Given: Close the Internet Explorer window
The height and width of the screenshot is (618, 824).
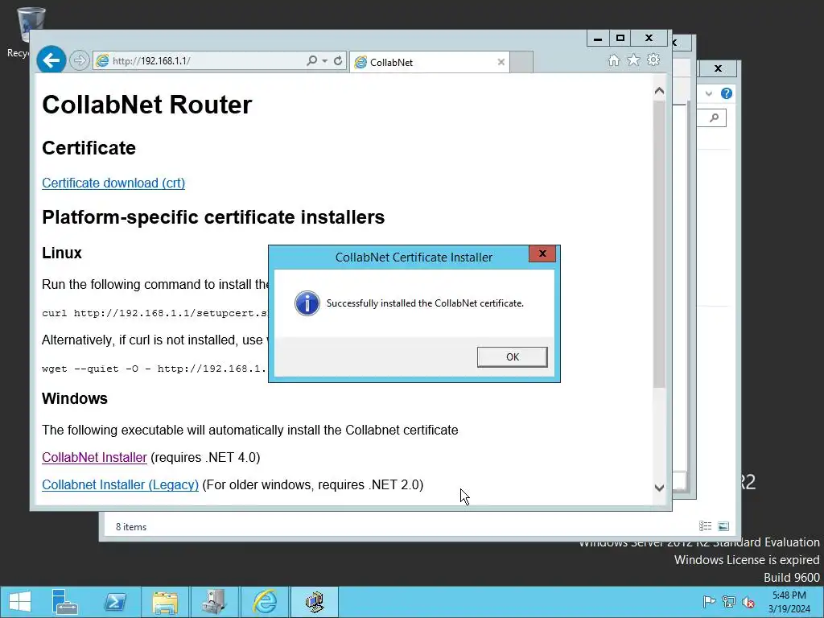Looking at the screenshot, I should coord(649,39).
